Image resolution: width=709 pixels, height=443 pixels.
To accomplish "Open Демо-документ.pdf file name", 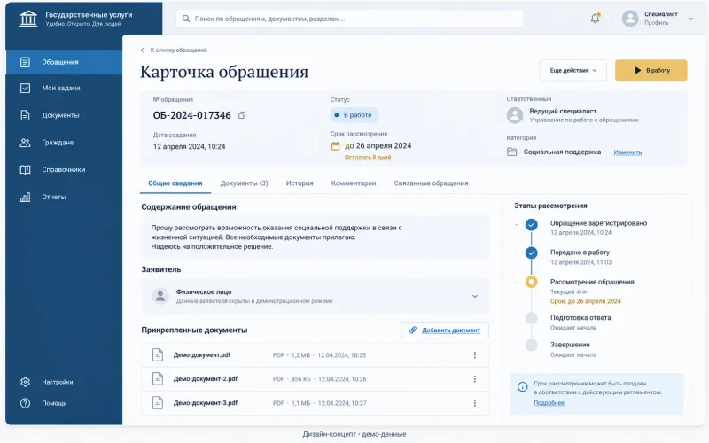I will pos(202,355).
